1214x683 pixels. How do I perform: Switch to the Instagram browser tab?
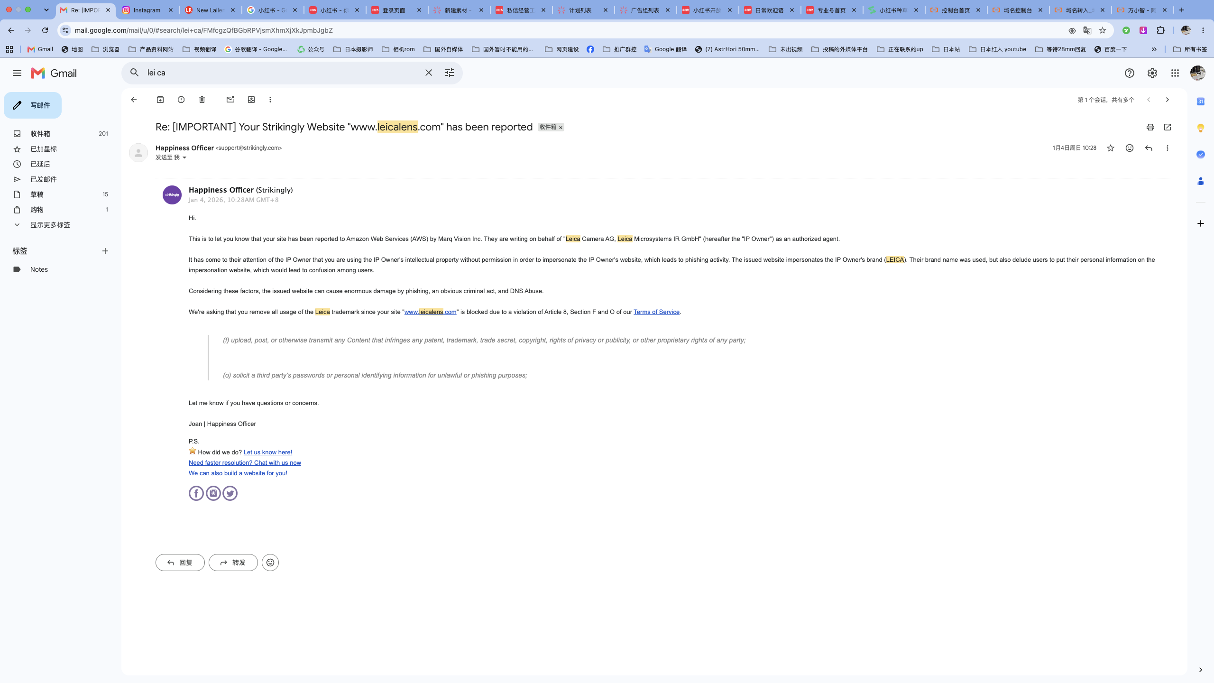point(147,10)
